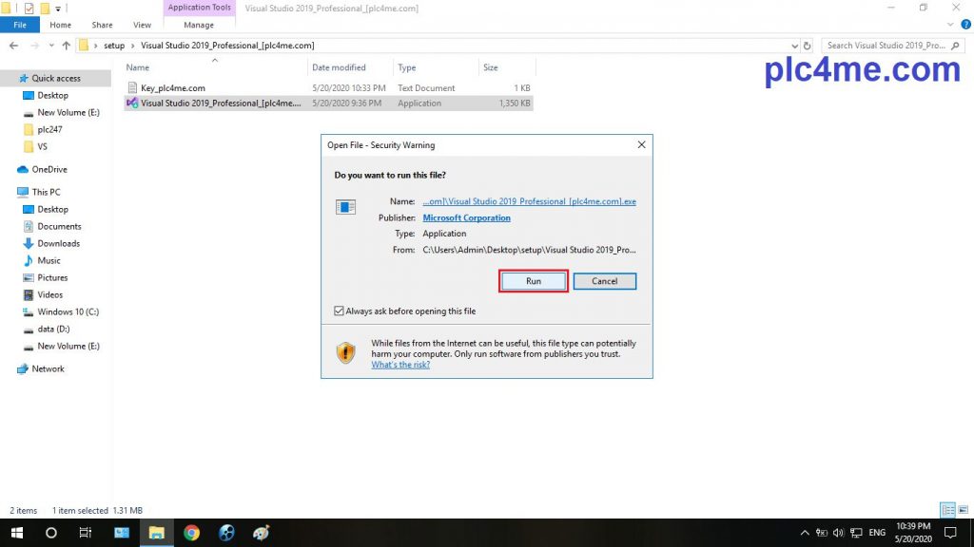Screen dimensions: 974x547
Task: Click the refresh icon beside address bar
Action: [x=808, y=46]
